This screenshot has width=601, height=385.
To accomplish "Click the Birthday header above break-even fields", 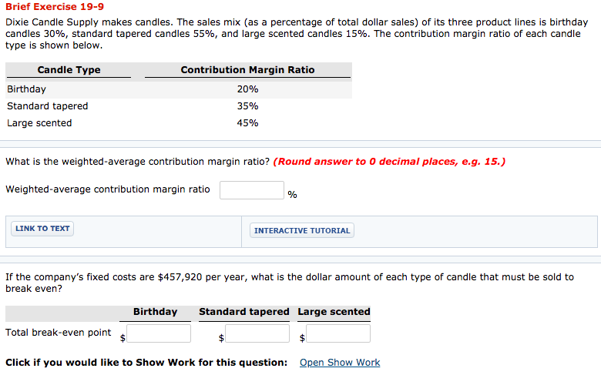I will pos(155,312).
